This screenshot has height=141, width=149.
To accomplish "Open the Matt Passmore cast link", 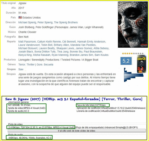I will (27, 42).
